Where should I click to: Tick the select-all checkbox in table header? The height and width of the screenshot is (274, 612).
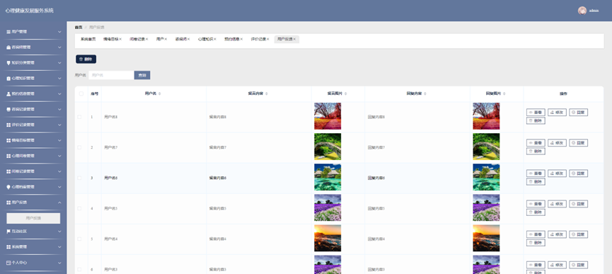tap(81, 93)
